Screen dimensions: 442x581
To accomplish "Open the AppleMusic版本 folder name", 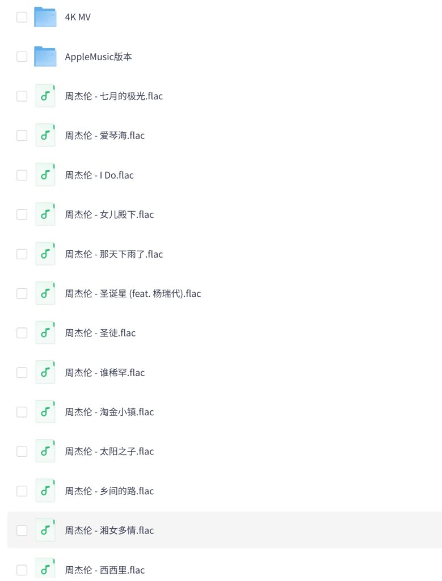I will [x=98, y=57].
